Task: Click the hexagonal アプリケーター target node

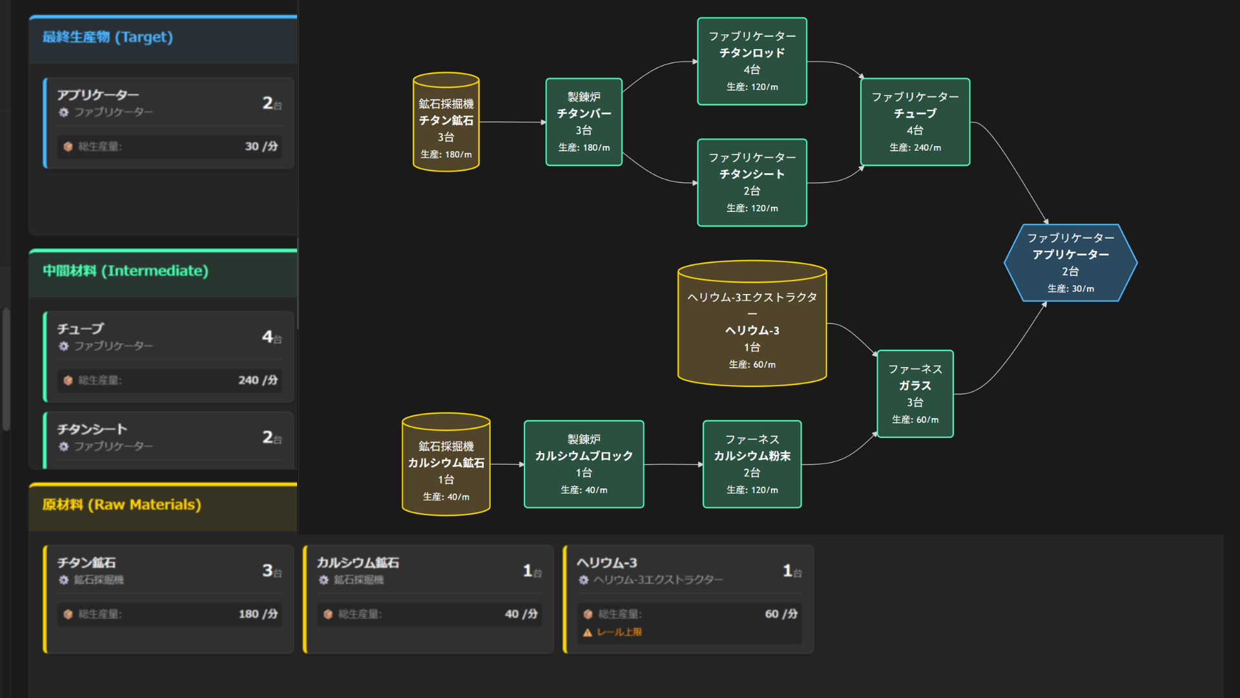Action: click(1070, 263)
